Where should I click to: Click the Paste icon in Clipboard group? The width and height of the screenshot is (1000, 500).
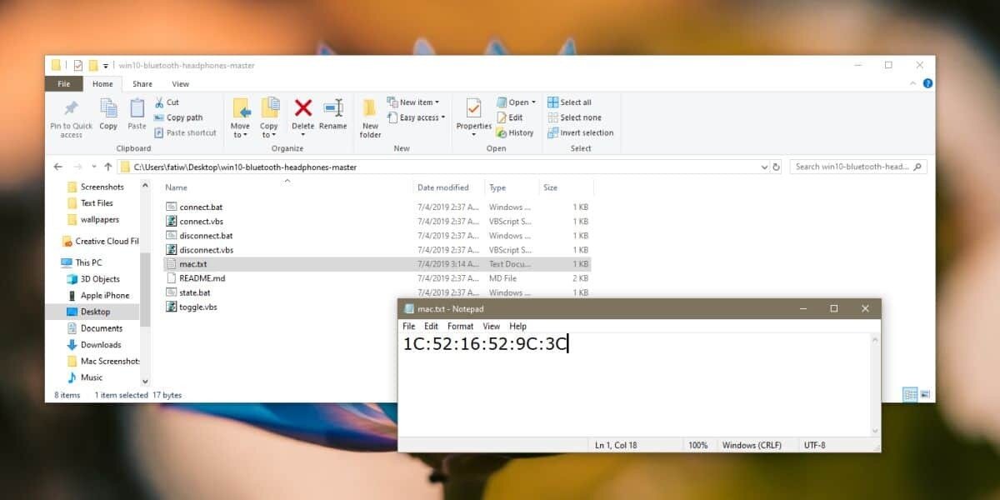[x=137, y=109]
